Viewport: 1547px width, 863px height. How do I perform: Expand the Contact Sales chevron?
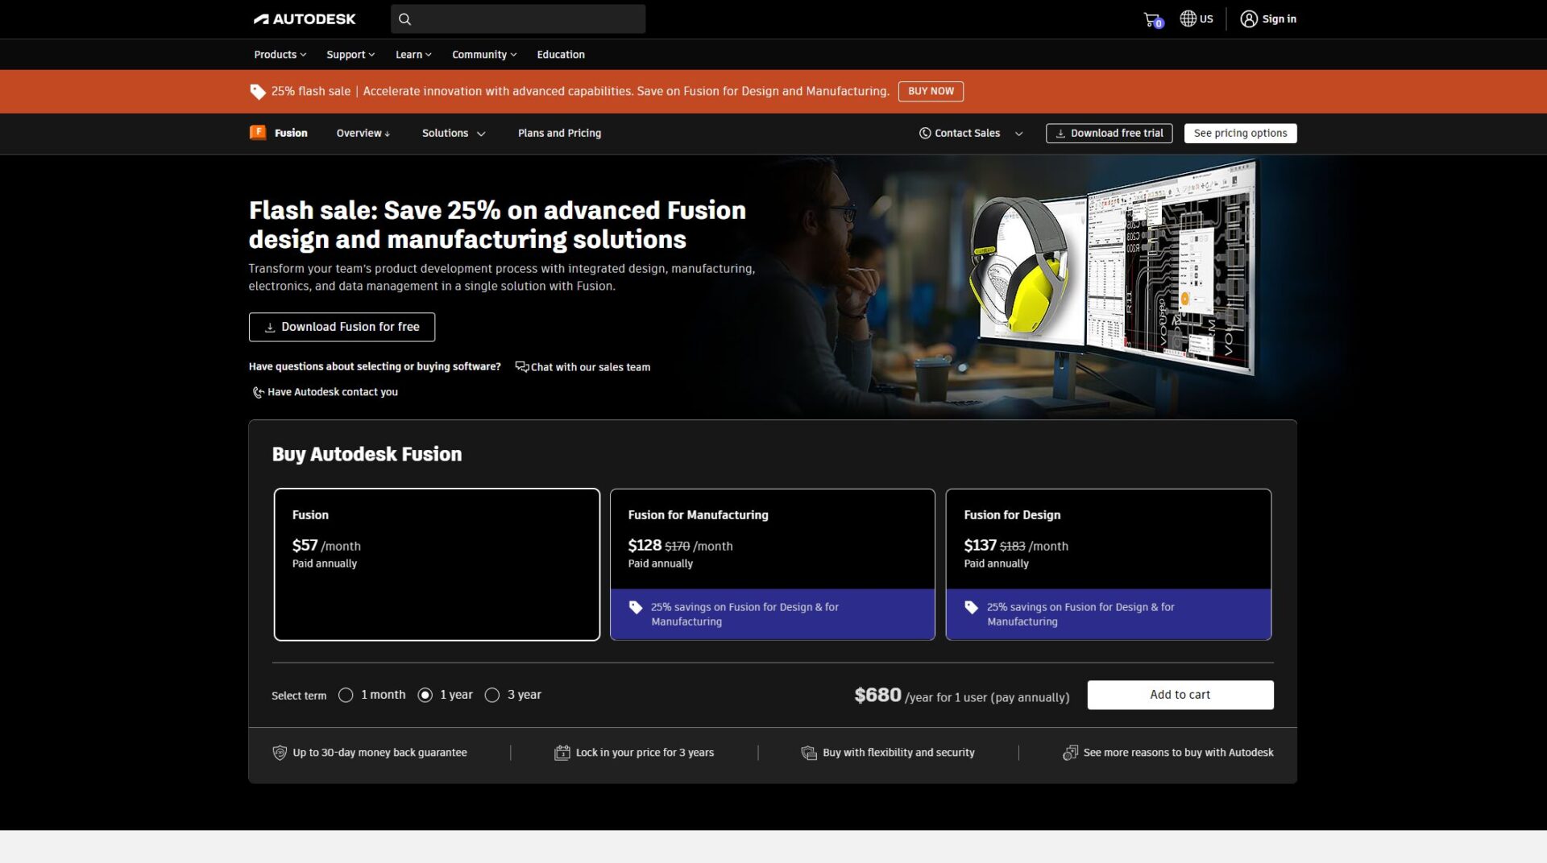1019,134
